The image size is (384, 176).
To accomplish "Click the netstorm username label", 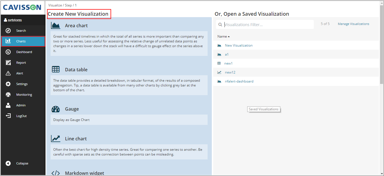I will pyautogui.click(x=15, y=20).
